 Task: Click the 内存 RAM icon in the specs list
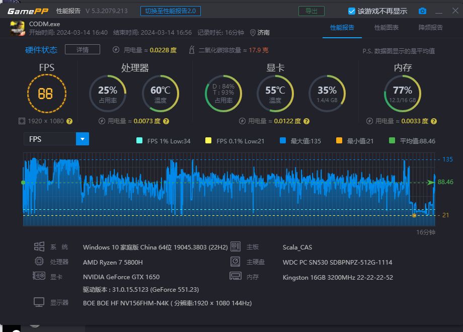pyautogui.click(x=236, y=276)
